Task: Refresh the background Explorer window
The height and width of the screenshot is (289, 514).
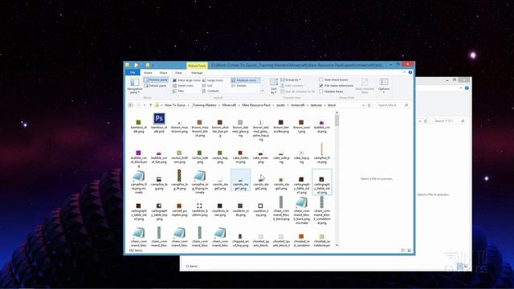Action: (x=426, y=121)
